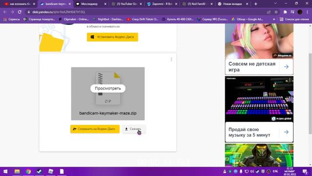Click the Просмотреть preview button

[108, 88]
